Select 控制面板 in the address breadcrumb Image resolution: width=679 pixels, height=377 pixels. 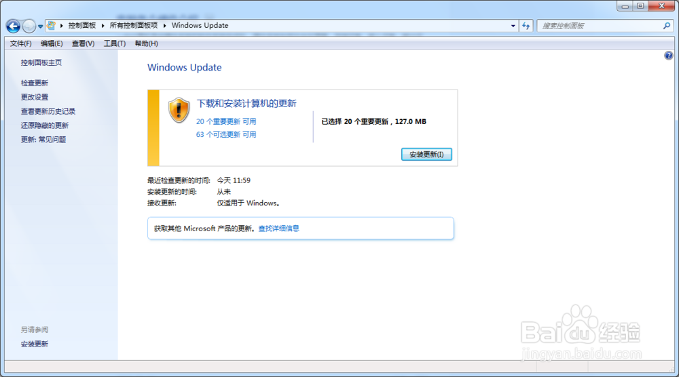[x=82, y=26]
